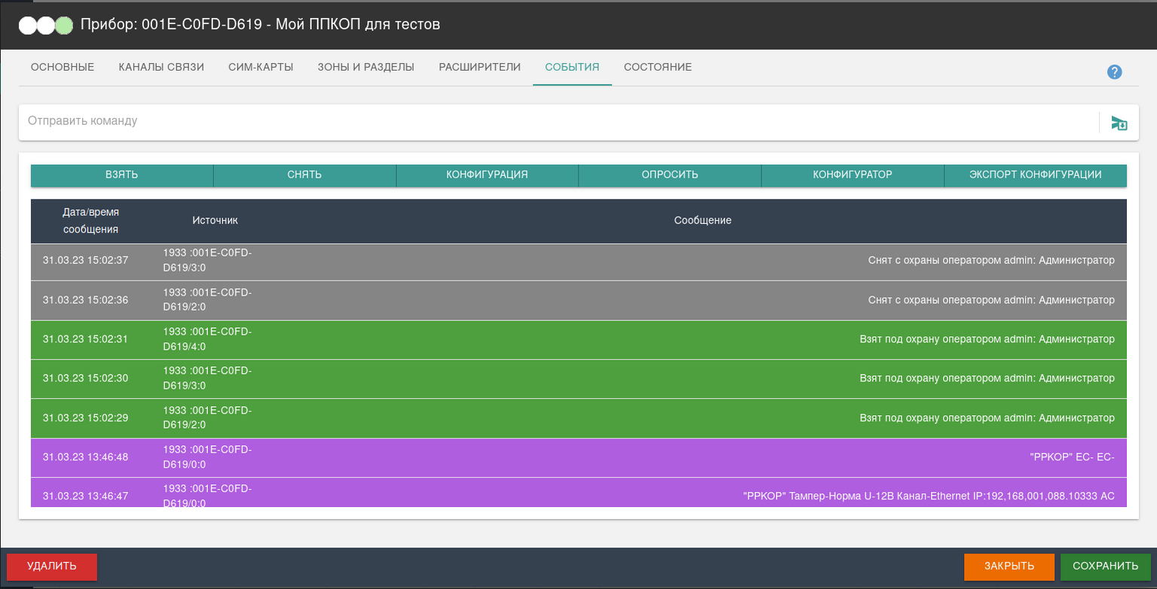Click the КОНФИГУРАЦИЯ button
This screenshot has height=589, width=1157.
tap(487, 175)
